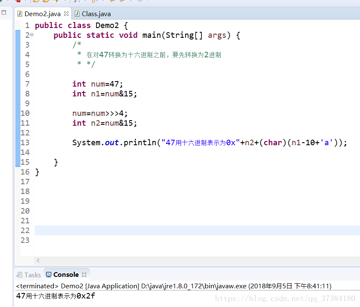Click the class closing brace on line 16
This screenshot has width=360, height=307.
click(37, 172)
